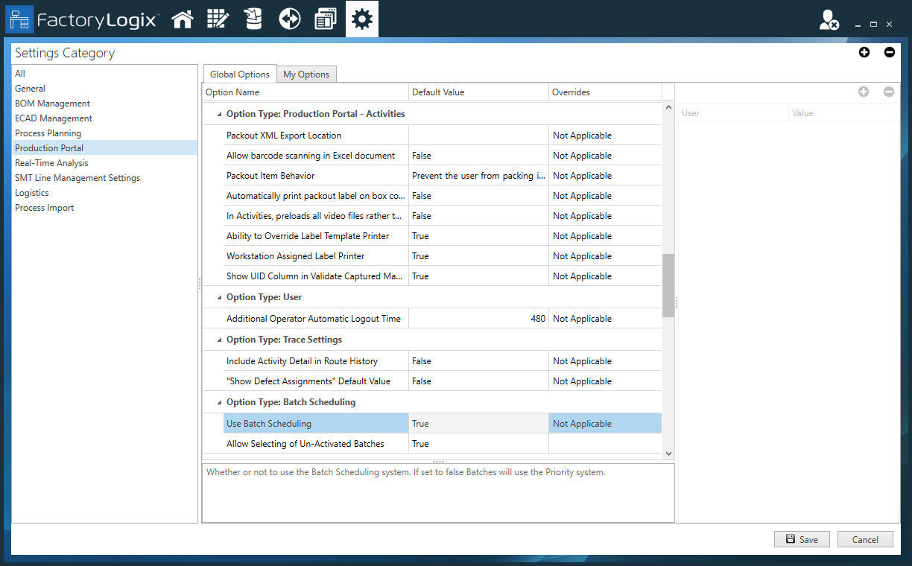912x566 pixels.
Task: Open the reports window icon in the toolbar
Action: (325, 19)
